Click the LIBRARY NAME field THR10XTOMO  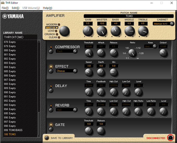[x=20, y=37]
